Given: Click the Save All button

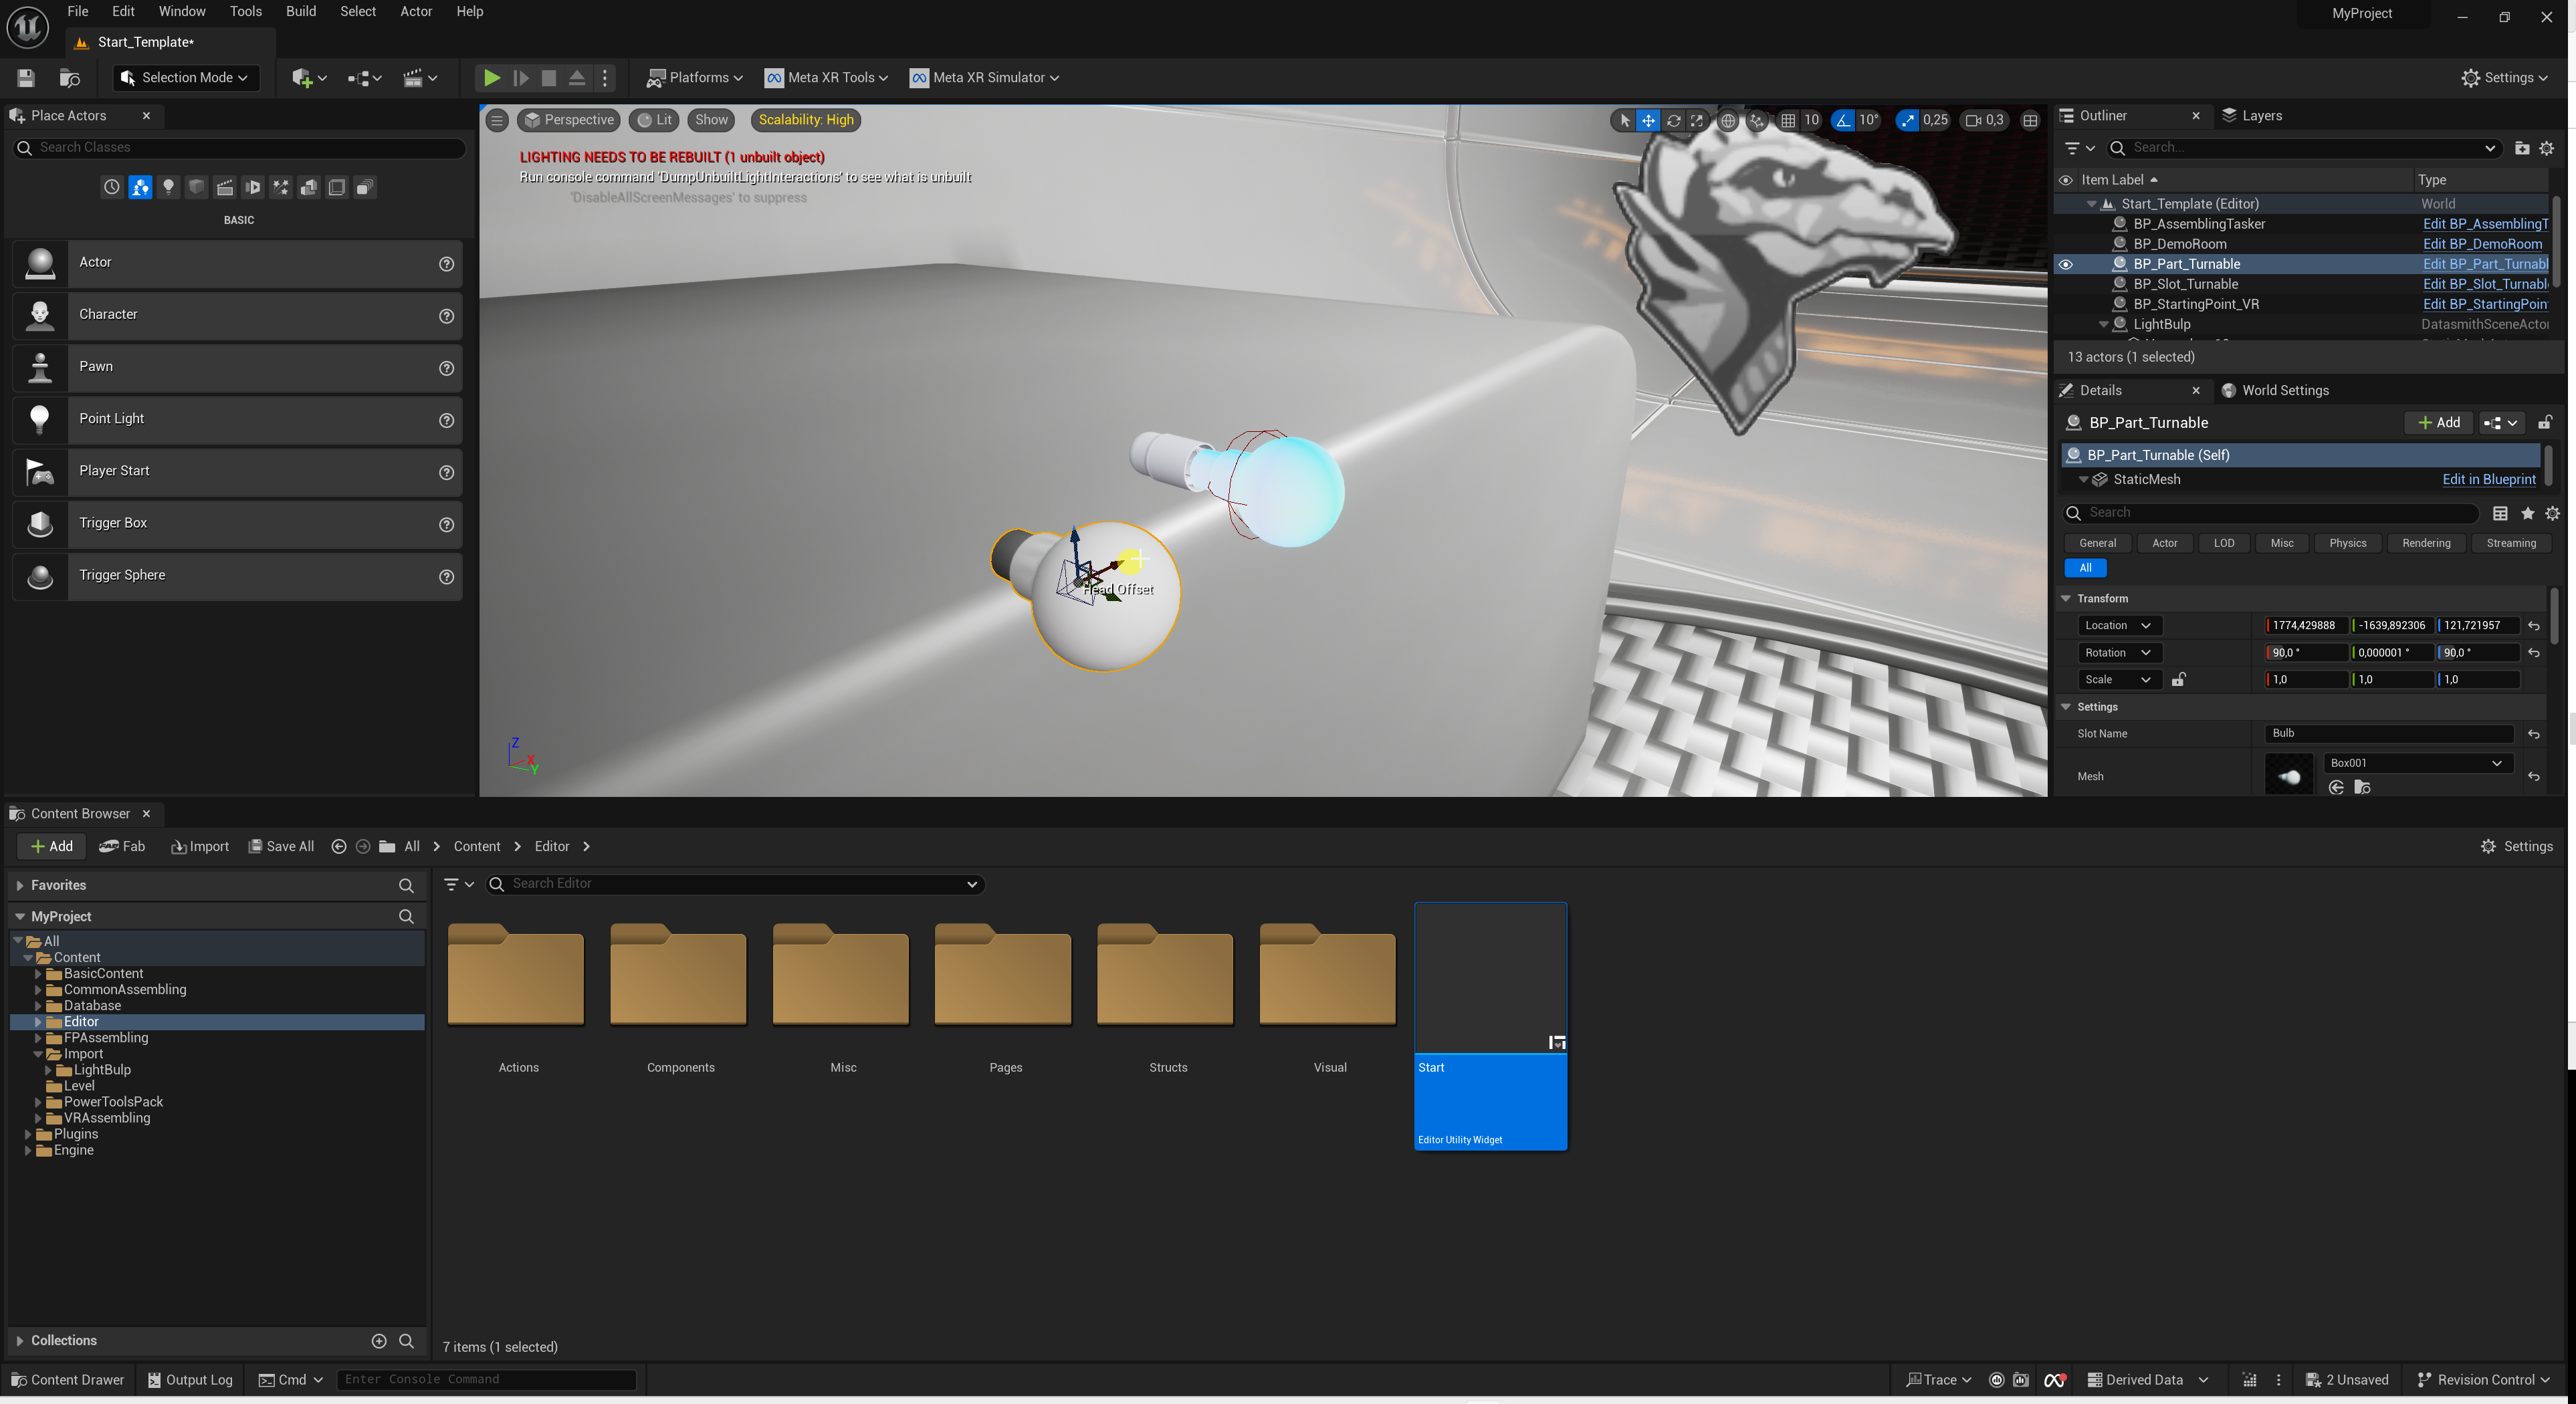Looking at the screenshot, I should click(281, 846).
